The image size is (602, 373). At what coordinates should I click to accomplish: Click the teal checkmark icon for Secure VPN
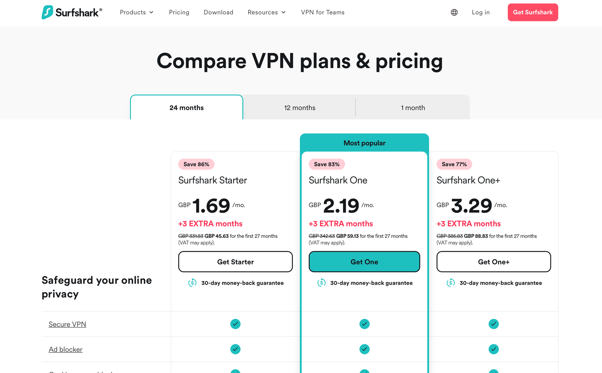235,324
